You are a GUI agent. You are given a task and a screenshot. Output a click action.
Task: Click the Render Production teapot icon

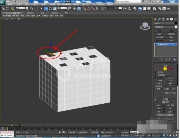[x=169, y=9]
